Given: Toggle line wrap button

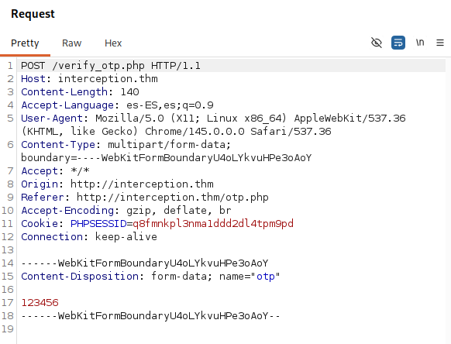Looking at the screenshot, I should [x=398, y=43].
